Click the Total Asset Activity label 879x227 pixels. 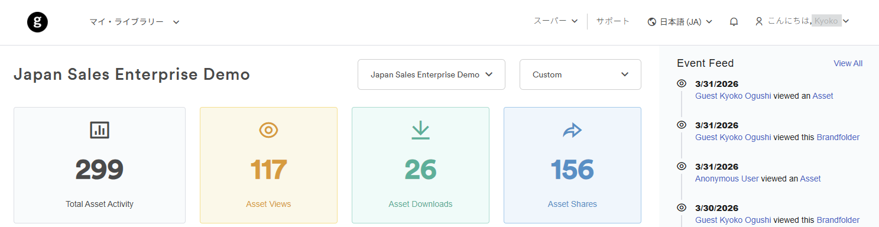99,204
